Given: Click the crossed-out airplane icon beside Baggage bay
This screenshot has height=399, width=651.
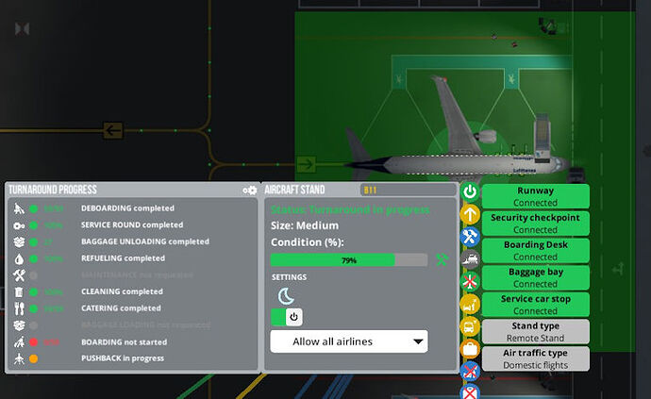Looking at the screenshot, I should [x=470, y=281].
